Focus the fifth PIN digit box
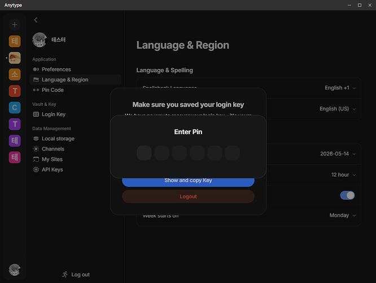 [x=215, y=153]
